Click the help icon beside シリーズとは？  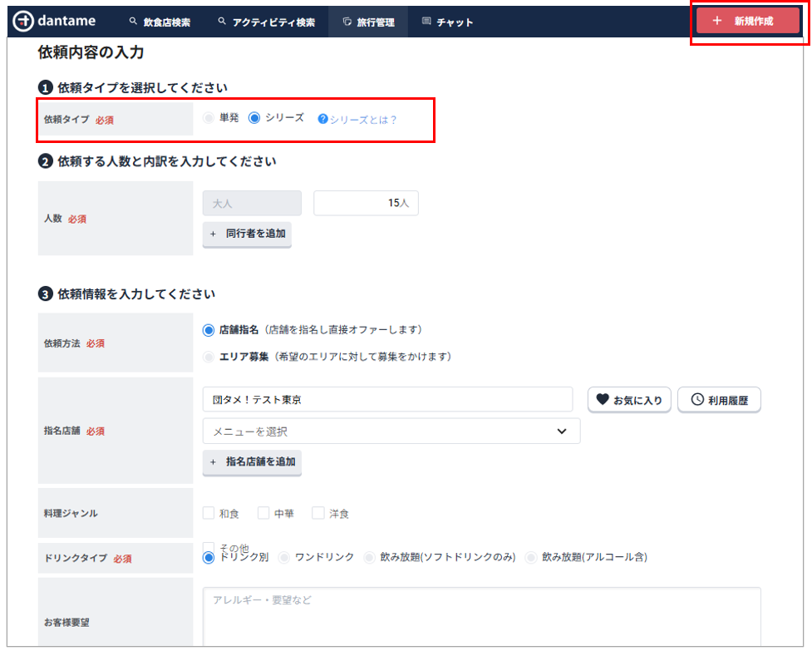323,120
